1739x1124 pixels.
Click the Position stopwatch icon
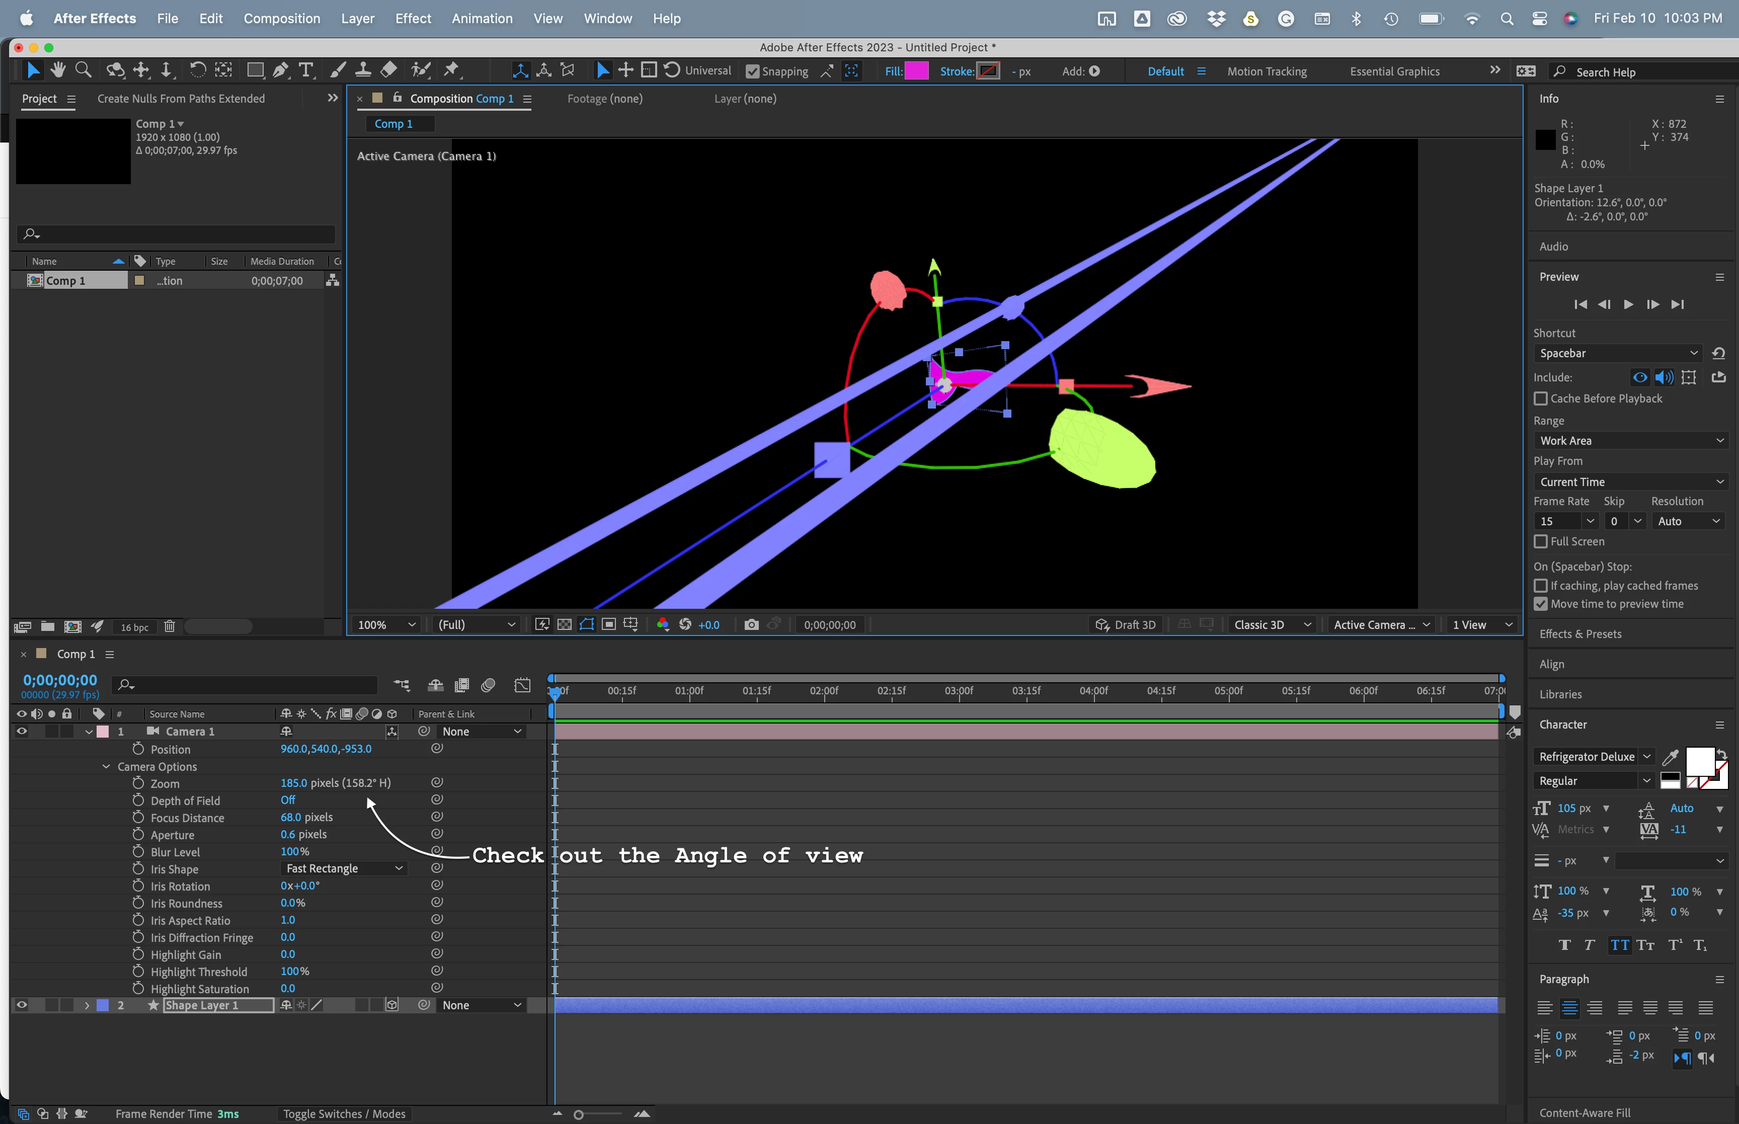point(138,749)
